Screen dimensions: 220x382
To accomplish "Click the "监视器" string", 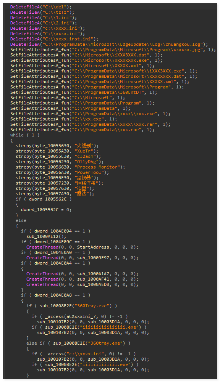I will coord(84,178).
